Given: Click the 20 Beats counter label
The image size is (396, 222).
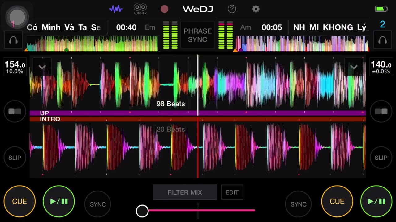Looking at the screenshot, I should point(171,129).
